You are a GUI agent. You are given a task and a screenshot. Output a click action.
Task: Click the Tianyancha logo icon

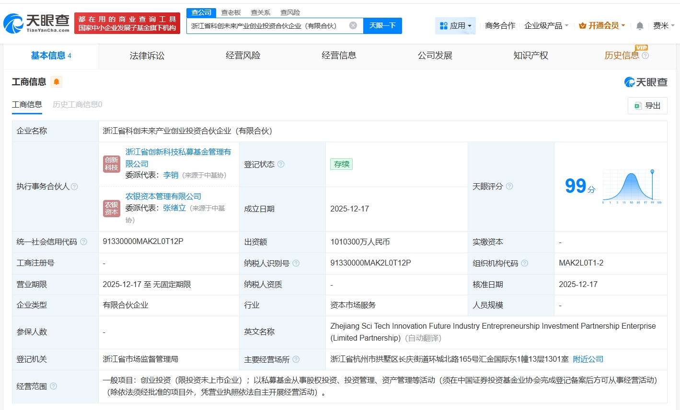14,22
